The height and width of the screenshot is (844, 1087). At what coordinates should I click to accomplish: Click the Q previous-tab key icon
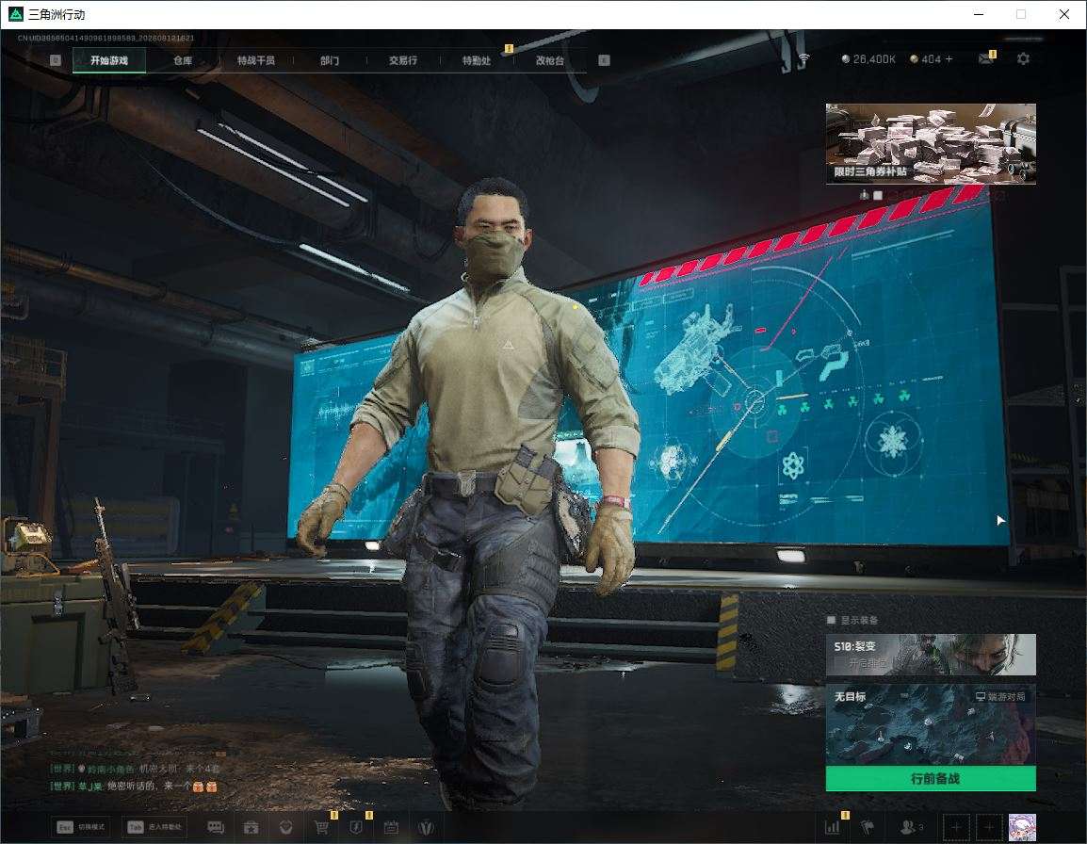click(x=56, y=60)
